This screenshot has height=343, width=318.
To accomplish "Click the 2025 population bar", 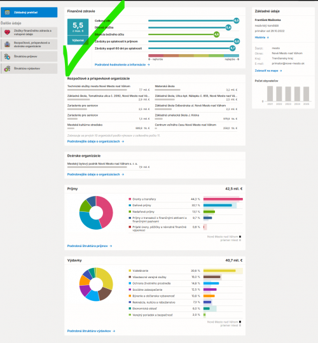I will coord(306,94).
